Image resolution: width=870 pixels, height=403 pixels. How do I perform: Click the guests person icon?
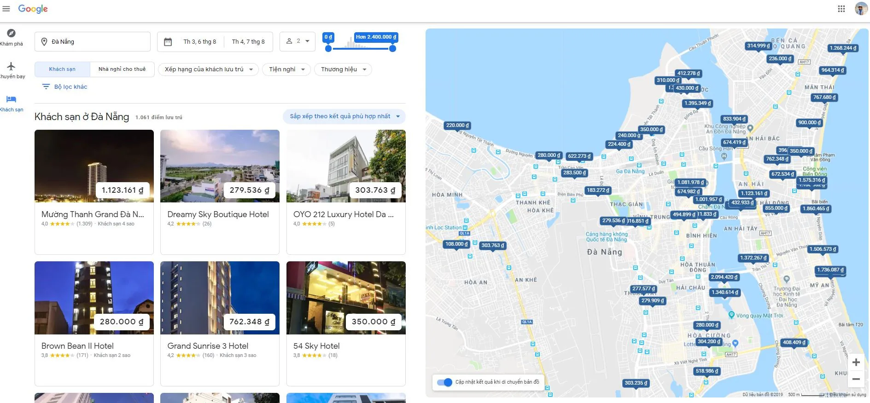click(289, 41)
